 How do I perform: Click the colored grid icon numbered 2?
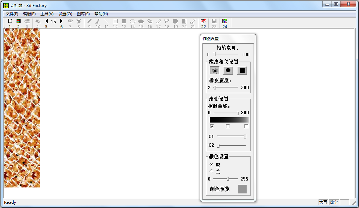tap(19, 21)
